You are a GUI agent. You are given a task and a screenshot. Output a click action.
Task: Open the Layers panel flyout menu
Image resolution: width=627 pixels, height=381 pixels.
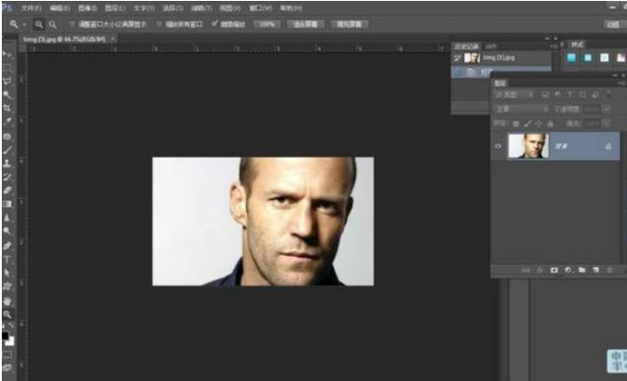pyautogui.click(x=623, y=83)
